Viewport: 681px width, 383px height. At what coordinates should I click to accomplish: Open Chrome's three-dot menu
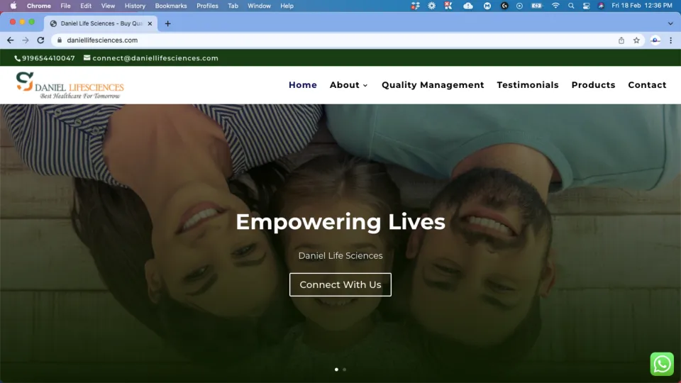click(x=670, y=40)
